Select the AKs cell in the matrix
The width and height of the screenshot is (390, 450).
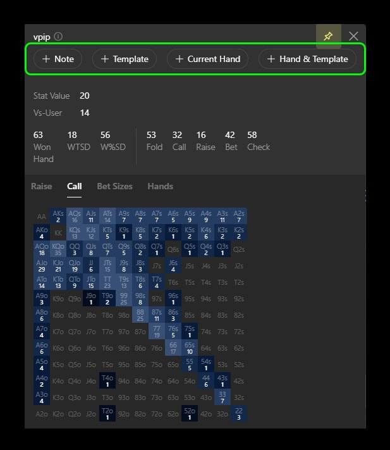(x=58, y=216)
